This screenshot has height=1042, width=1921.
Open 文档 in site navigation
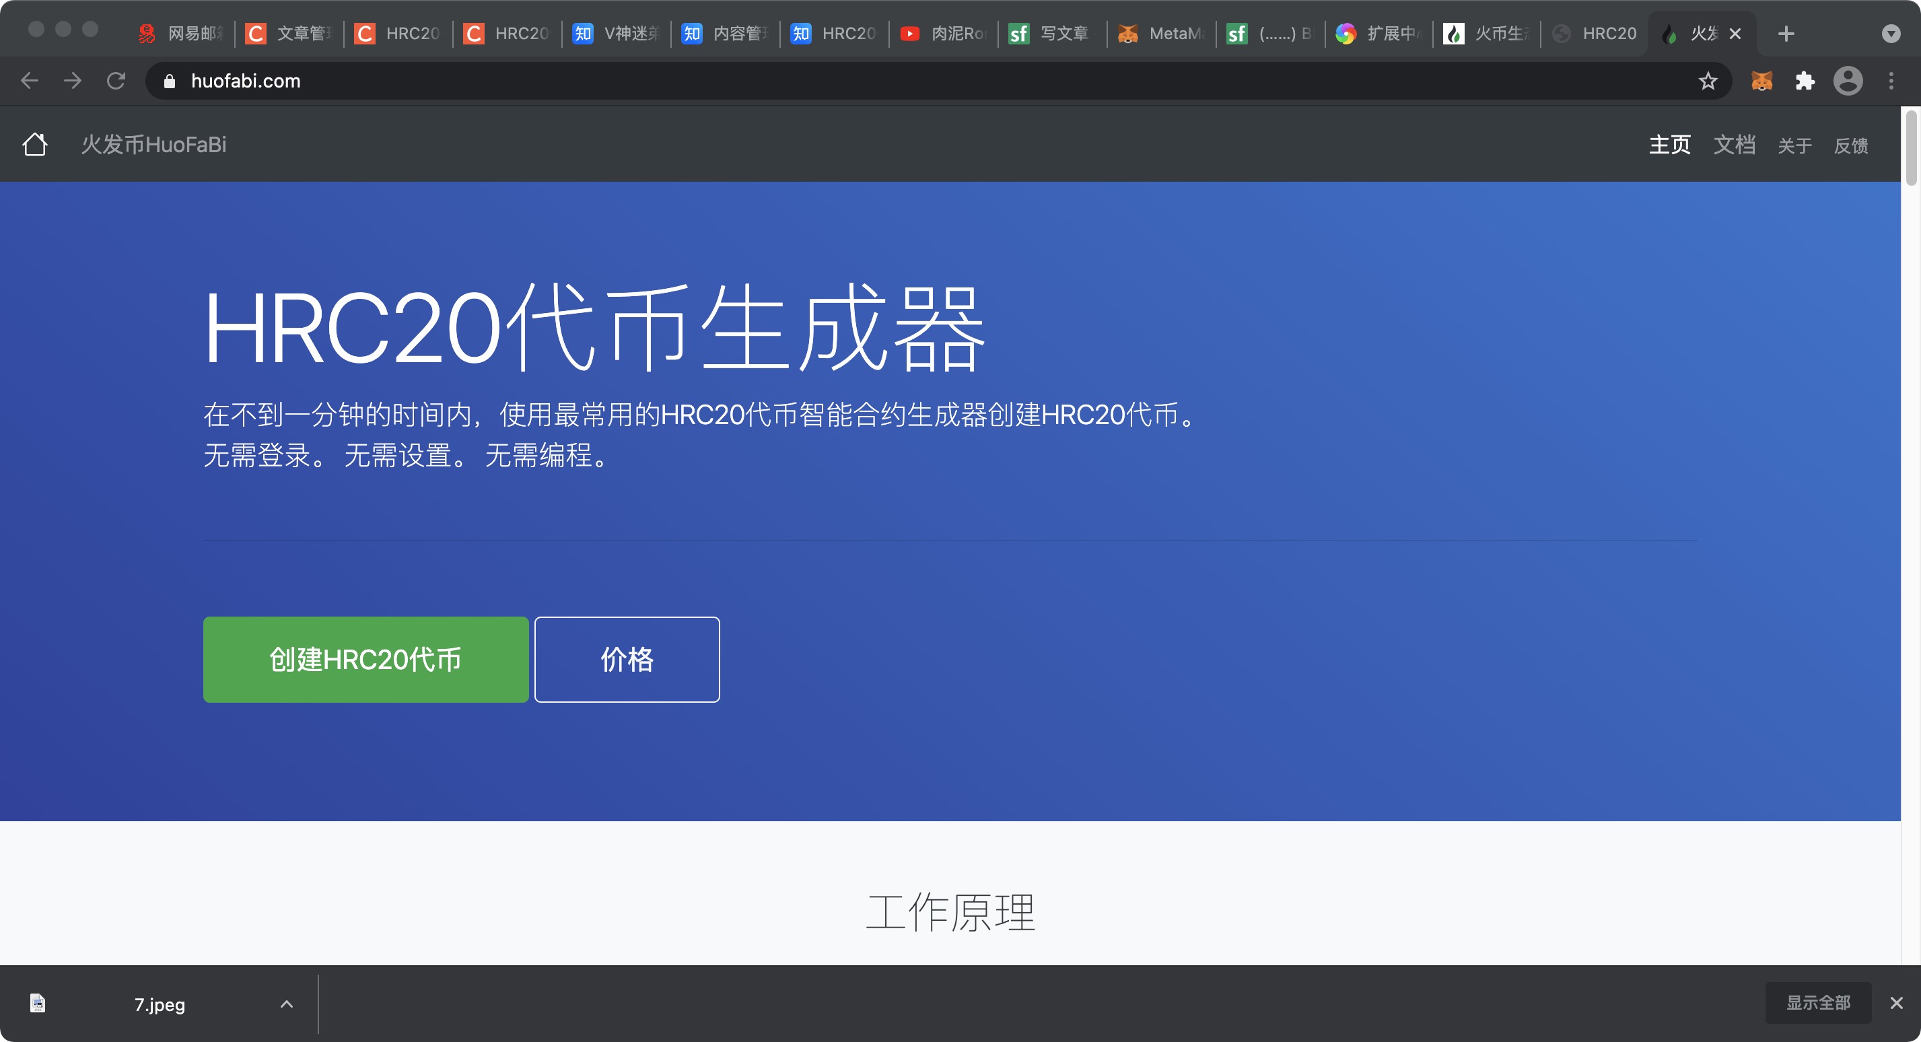1735,144
